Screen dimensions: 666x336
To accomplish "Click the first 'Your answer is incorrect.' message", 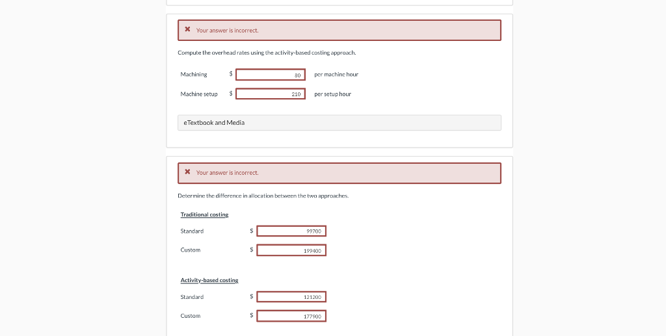I will [x=227, y=31].
